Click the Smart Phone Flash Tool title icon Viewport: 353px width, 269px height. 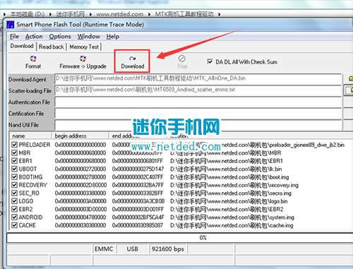[11, 25]
